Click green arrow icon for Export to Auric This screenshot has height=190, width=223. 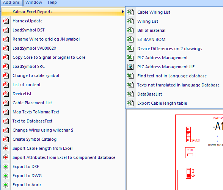6,185
